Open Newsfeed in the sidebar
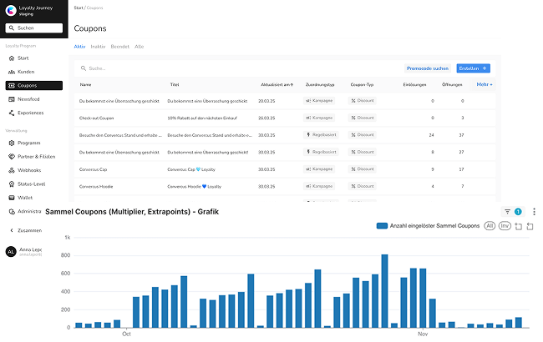Screen dimensions: 543x342 point(34,99)
